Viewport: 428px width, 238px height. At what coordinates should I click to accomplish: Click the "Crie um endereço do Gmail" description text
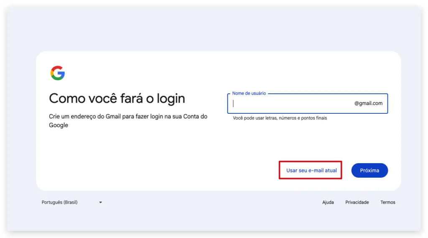click(x=128, y=121)
